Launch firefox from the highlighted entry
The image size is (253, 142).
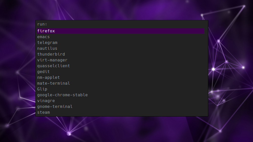tap(46, 31)
